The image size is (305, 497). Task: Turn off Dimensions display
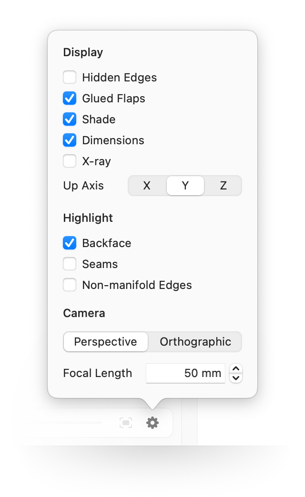(70, 140)
